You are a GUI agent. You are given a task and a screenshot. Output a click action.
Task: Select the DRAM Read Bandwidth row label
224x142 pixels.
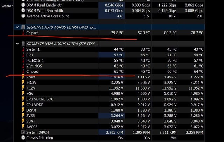pos(44,5)
